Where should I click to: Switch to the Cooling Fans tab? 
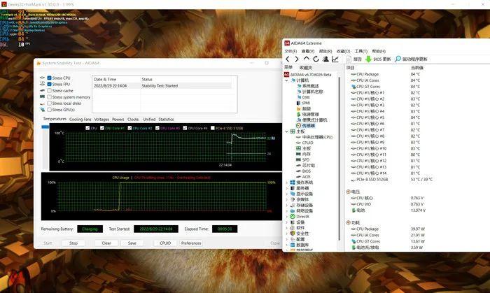coord(80,119)
